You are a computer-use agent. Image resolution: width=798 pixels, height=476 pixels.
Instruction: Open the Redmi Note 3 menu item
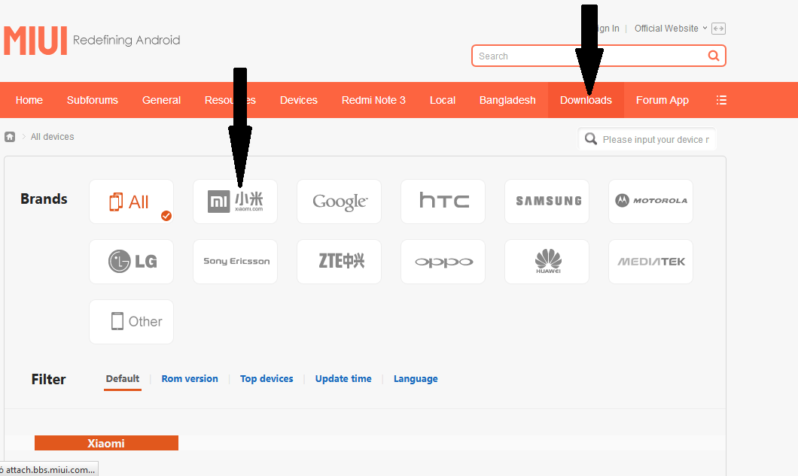click(373, 100)
